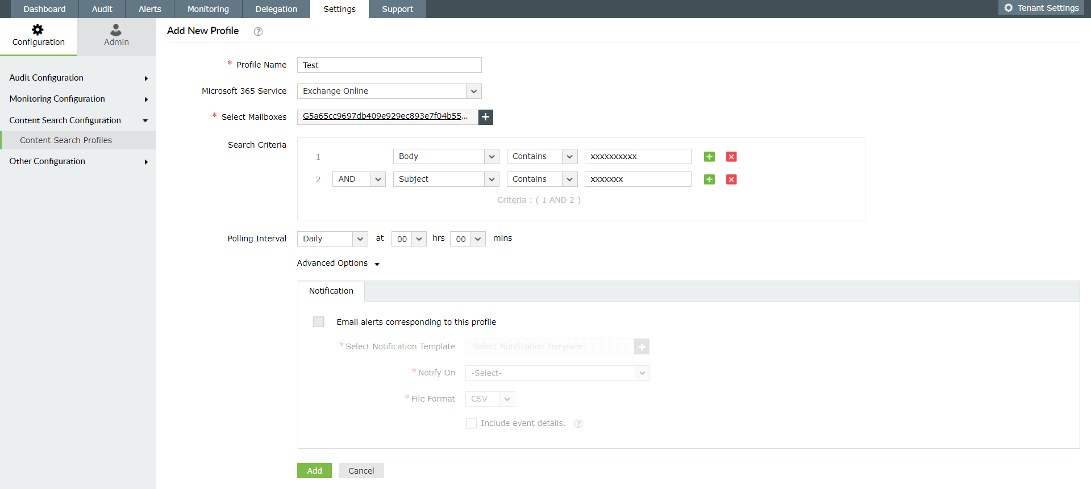Click the Select Notification Template field
The width and height of the screenshot is (1091, 489).
549,346
